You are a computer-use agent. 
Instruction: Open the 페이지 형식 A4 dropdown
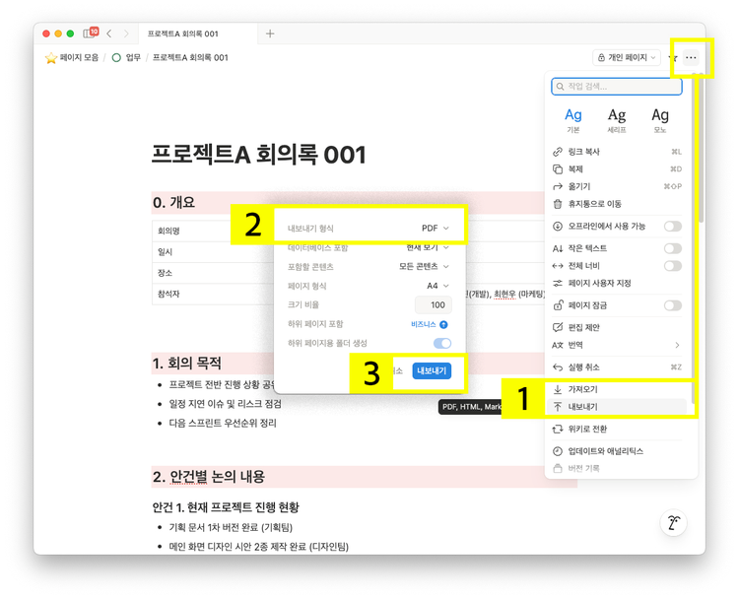[x=437, y=286]
